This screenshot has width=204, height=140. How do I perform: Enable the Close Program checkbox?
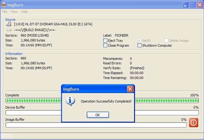(x=105, y=45)
